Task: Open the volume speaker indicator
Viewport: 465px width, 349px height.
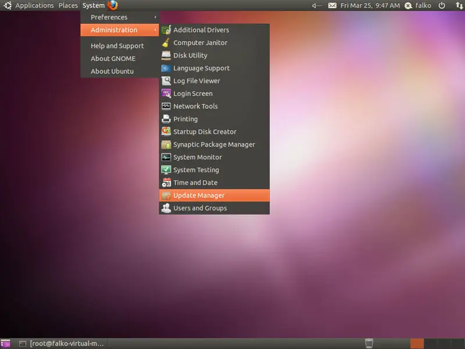Action: 316,5
